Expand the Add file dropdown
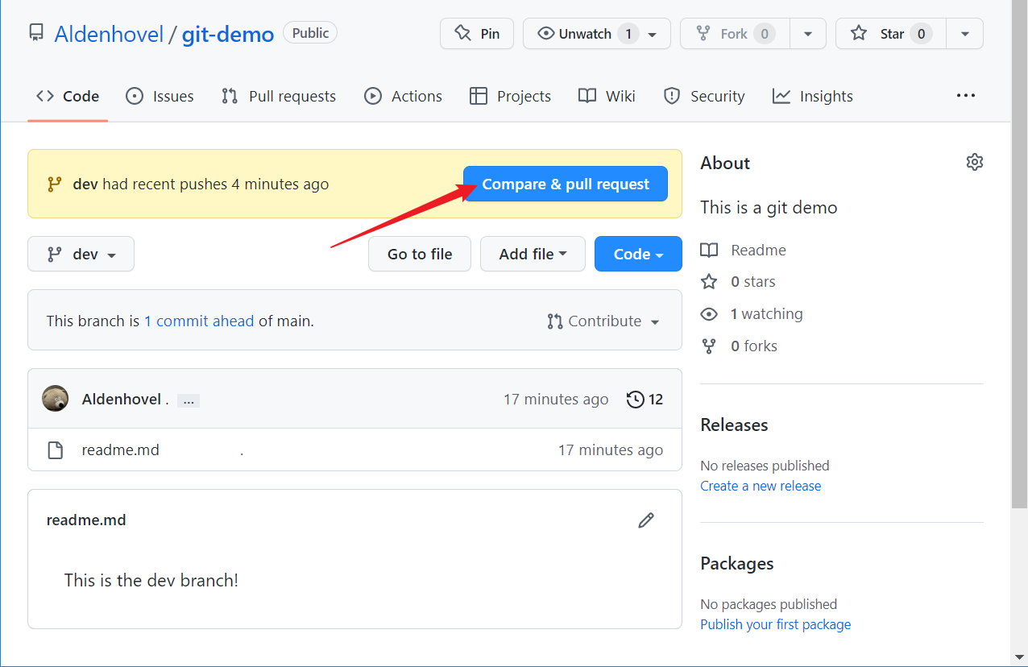The width and height of the screenshot is (1028, 667). coord(533,254)
